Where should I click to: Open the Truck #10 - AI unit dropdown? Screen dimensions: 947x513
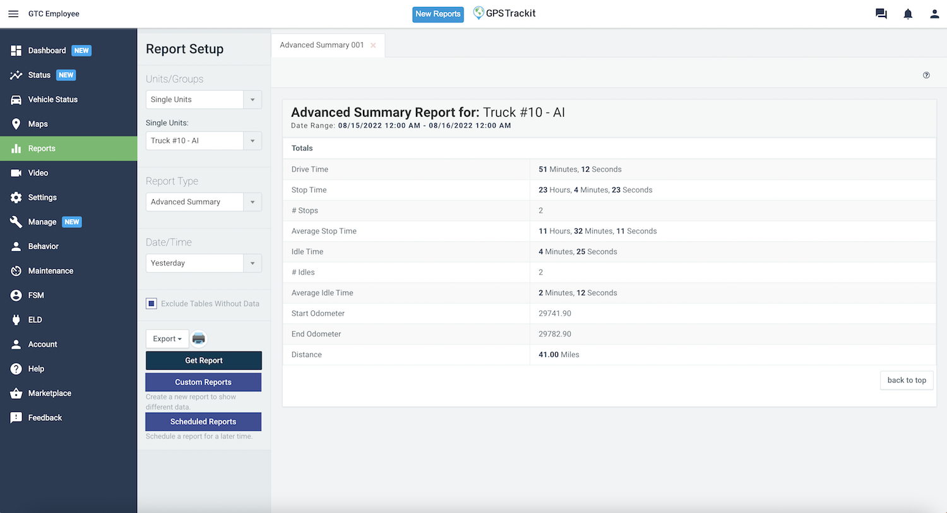pos(253,141)
